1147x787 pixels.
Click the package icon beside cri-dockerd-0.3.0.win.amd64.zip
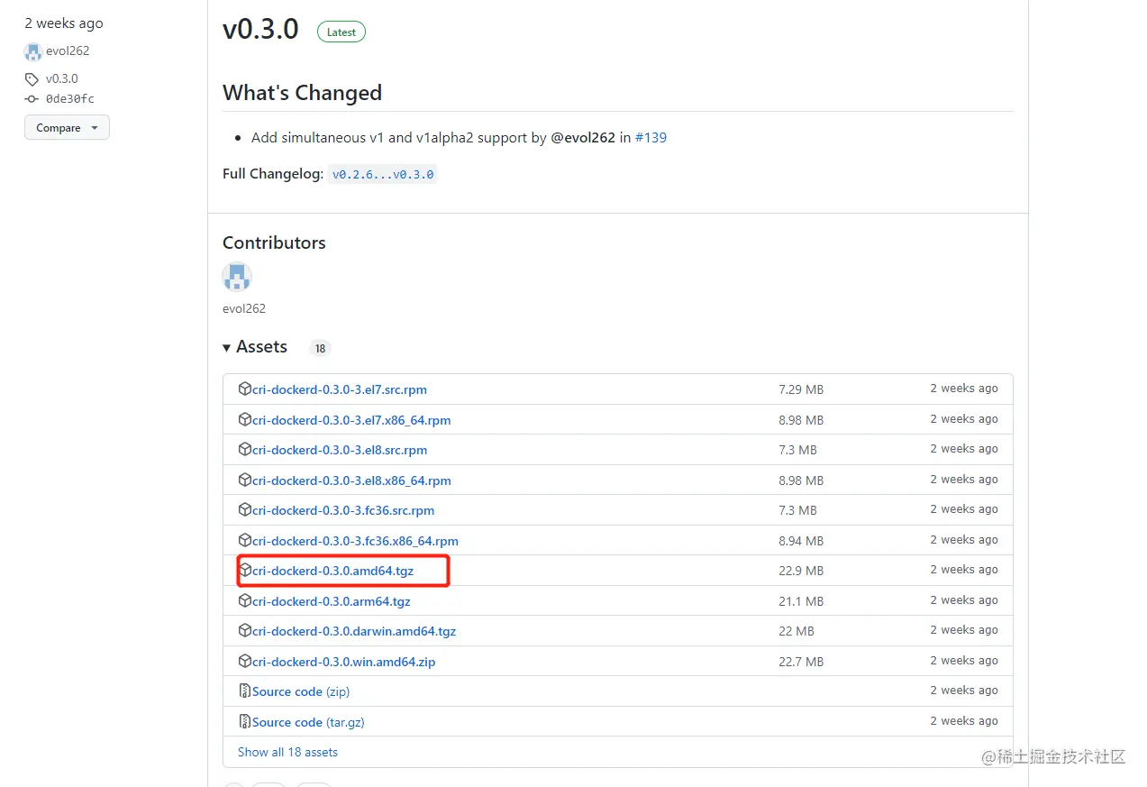(245, 661)
